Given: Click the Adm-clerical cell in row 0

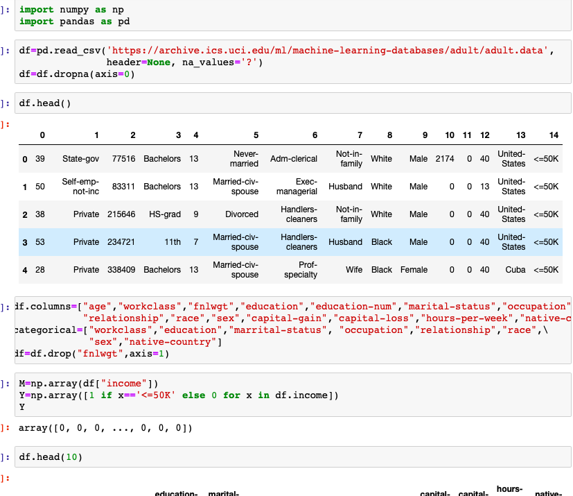Looking at the screenshot, I should (294, 159).
